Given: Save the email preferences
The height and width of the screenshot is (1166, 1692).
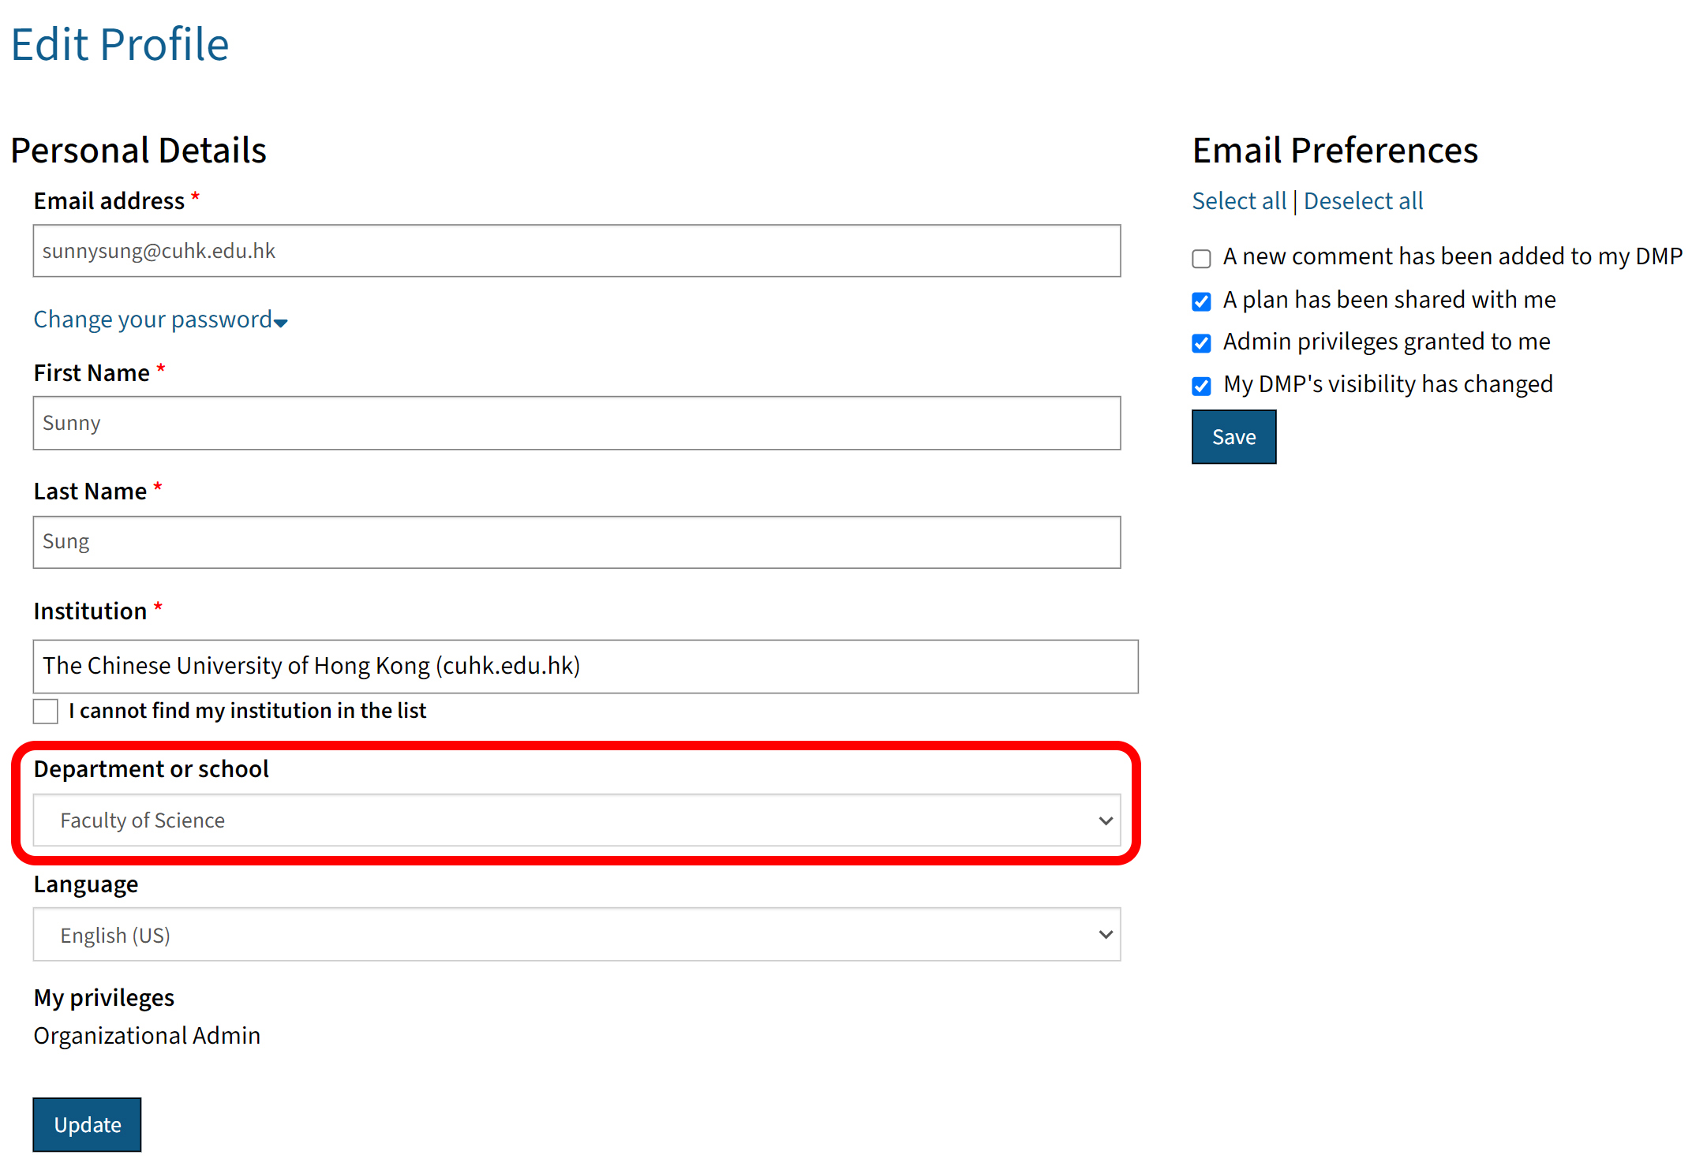Looking at the screenshot, I should pyautogui.click(x=1233, y=436).
